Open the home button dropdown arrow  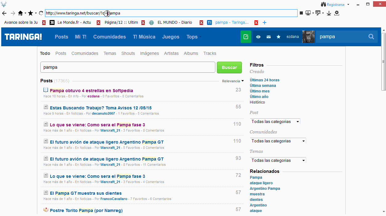[26, 13]
